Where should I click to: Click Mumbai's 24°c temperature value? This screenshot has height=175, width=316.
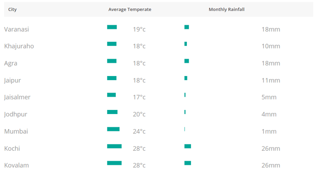pos(139,131)
